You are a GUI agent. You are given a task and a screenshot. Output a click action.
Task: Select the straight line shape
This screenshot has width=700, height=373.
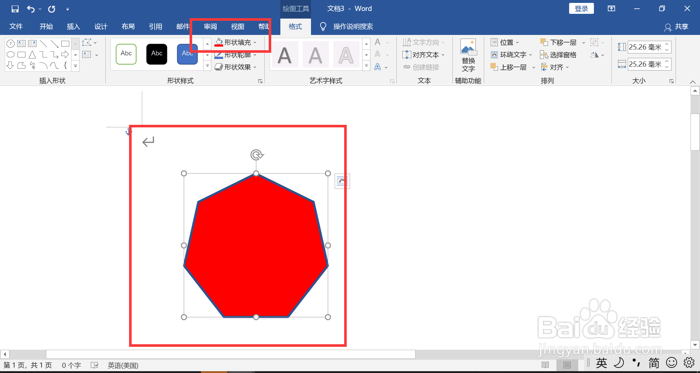pos(43,44)
